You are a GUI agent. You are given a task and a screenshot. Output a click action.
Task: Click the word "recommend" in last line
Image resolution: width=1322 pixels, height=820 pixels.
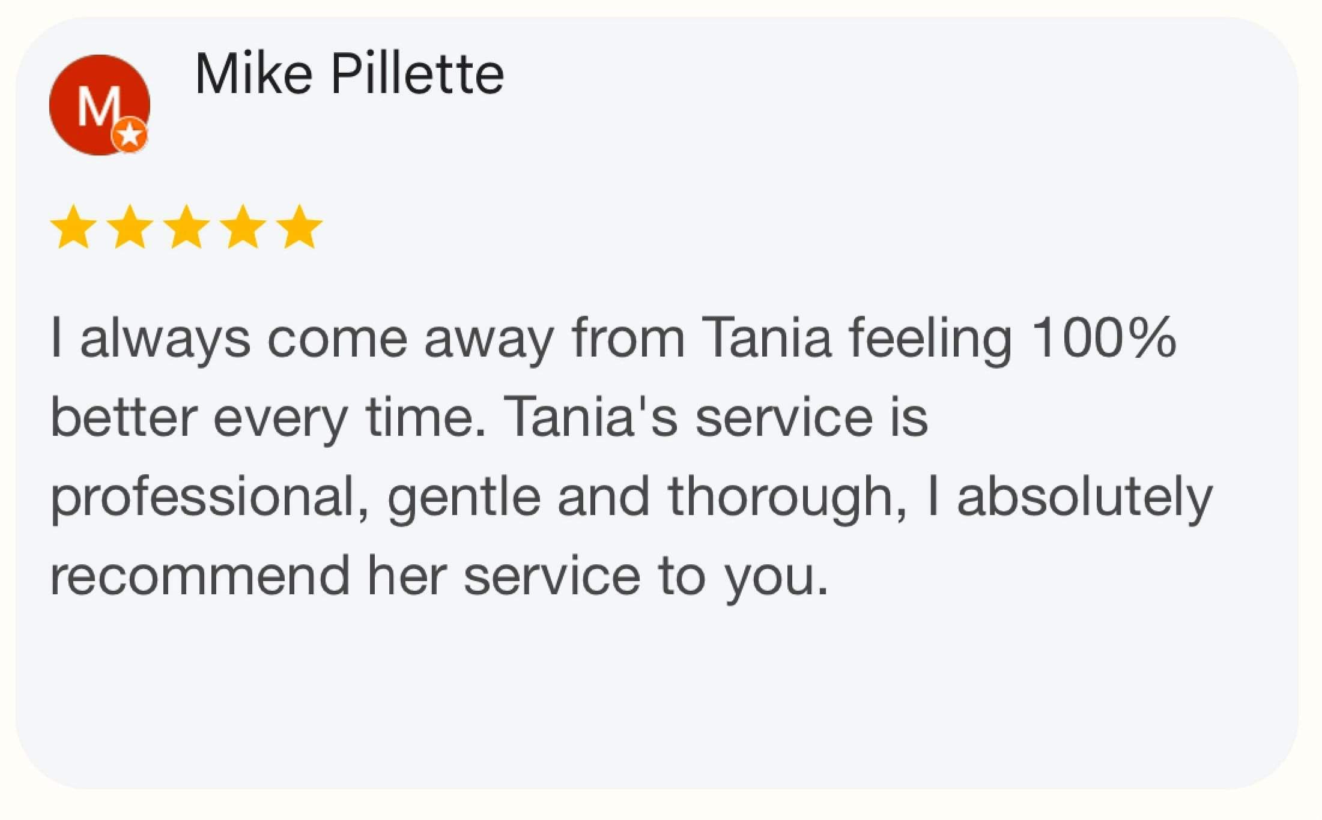200,576
